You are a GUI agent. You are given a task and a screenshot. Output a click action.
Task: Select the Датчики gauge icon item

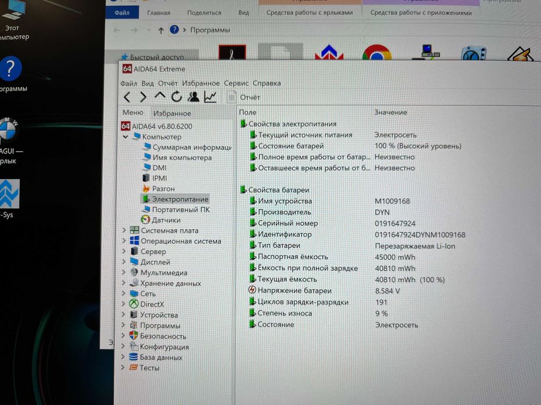click(x=146, y=220)
